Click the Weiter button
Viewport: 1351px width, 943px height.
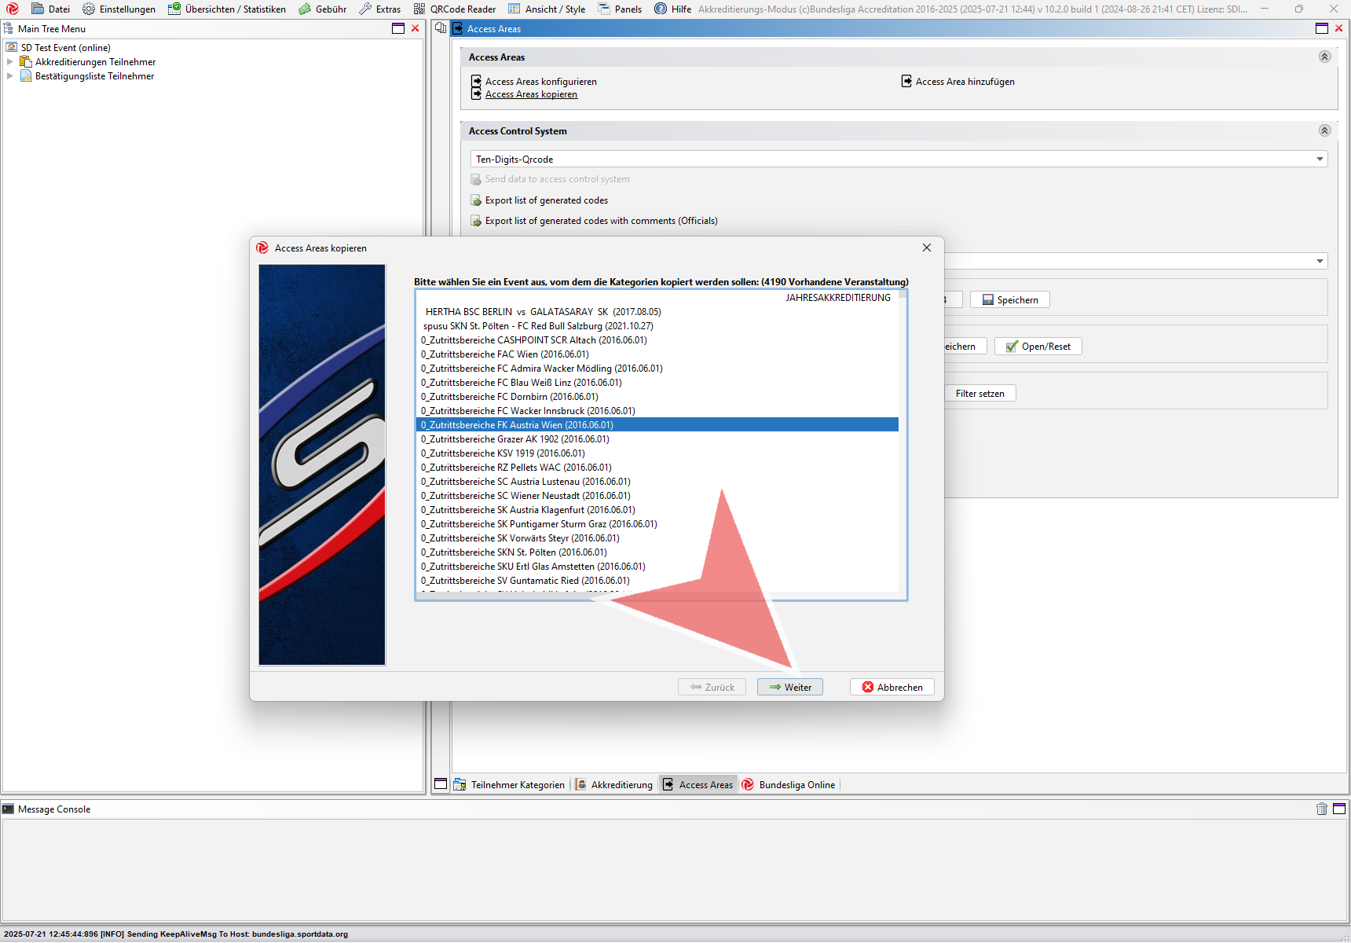coord(790,687)
